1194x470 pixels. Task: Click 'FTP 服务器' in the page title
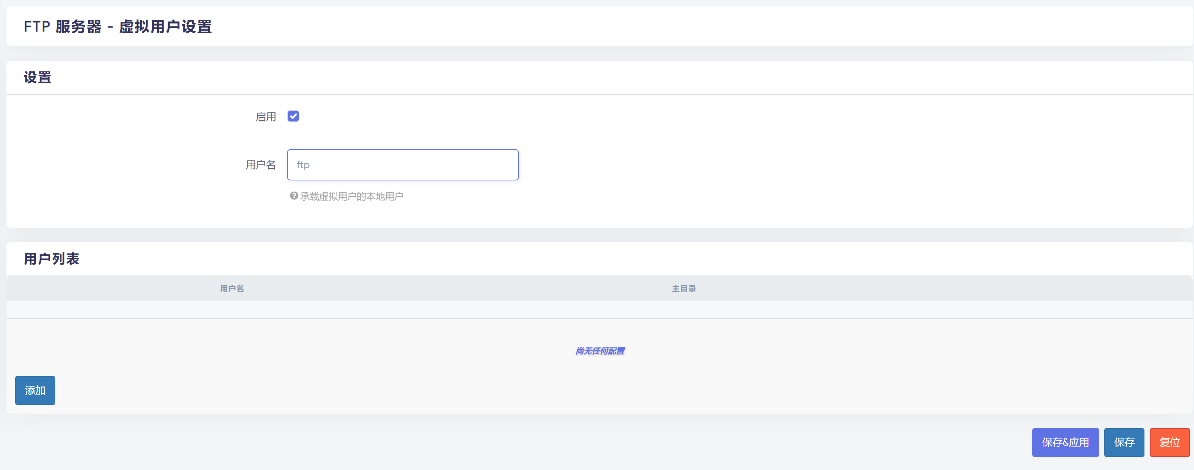(x=62, y=27)
